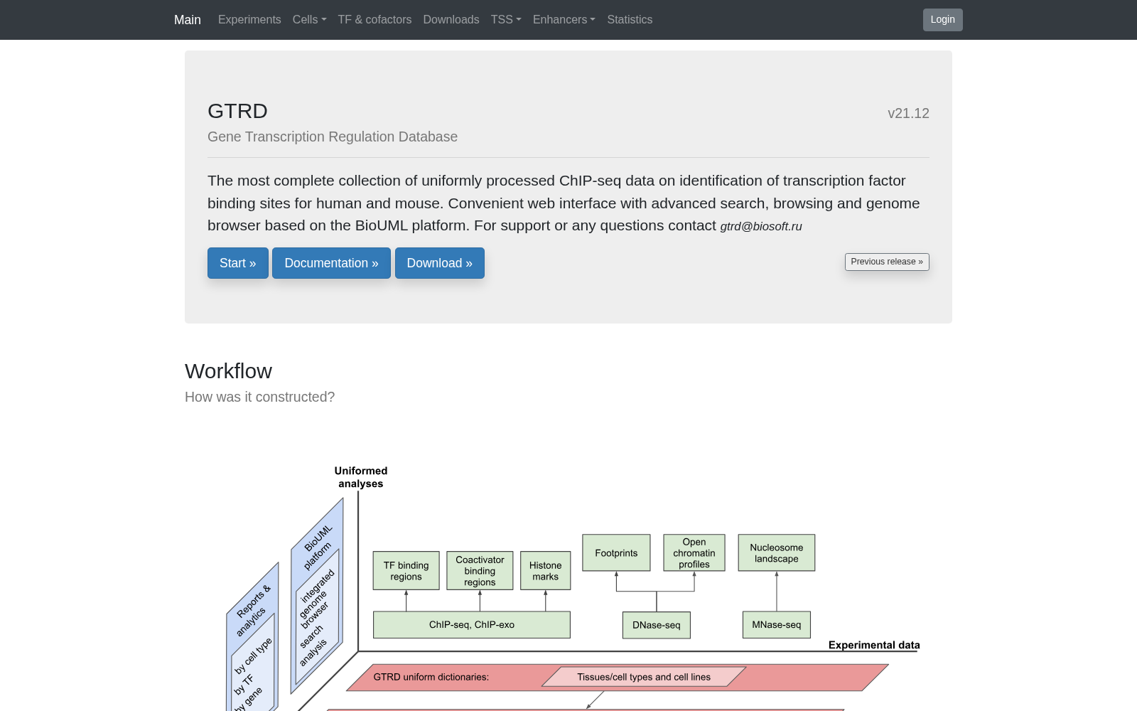Open the Documentation » button
The height and width of the screenshot is (711, 1137).
(x=331, y=263)
